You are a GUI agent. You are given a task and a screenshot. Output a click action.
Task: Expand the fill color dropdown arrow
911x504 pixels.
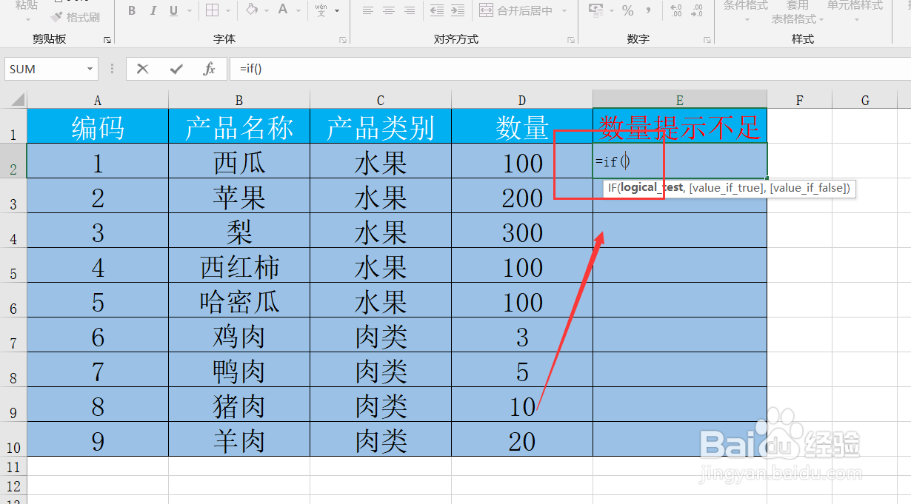[267, 10]
